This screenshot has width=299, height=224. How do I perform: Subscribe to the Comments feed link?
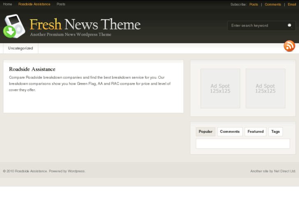[x=273, y=5]
